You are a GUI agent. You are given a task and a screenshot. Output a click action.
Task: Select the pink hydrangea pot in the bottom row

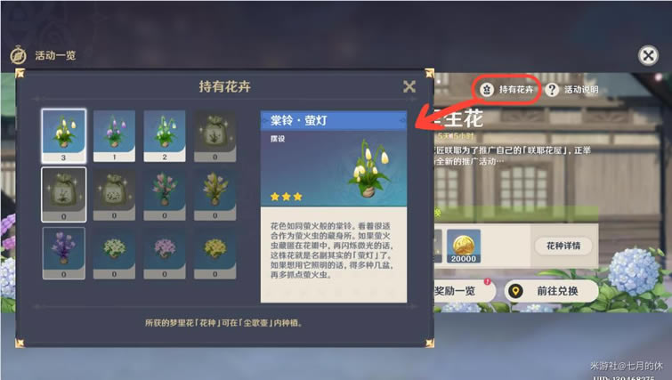click(x=165, y=254)
